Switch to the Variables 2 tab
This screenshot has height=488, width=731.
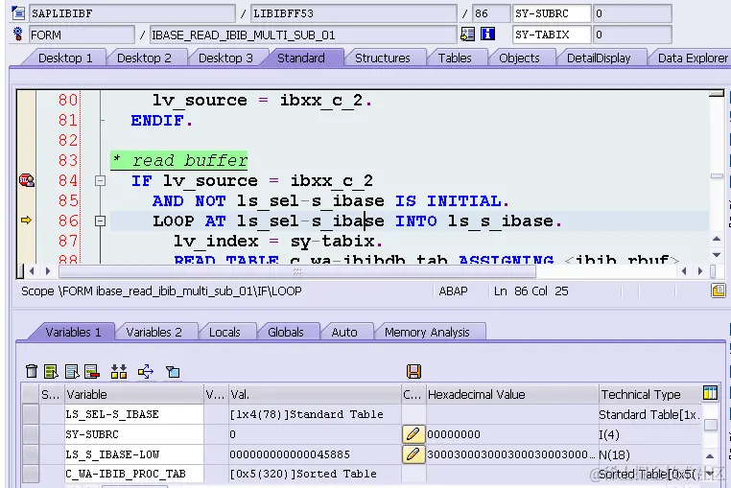[153, 332]
